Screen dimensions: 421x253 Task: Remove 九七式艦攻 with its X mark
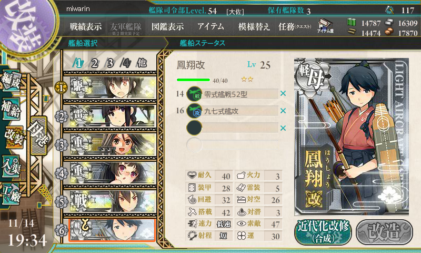click(283, 111)
